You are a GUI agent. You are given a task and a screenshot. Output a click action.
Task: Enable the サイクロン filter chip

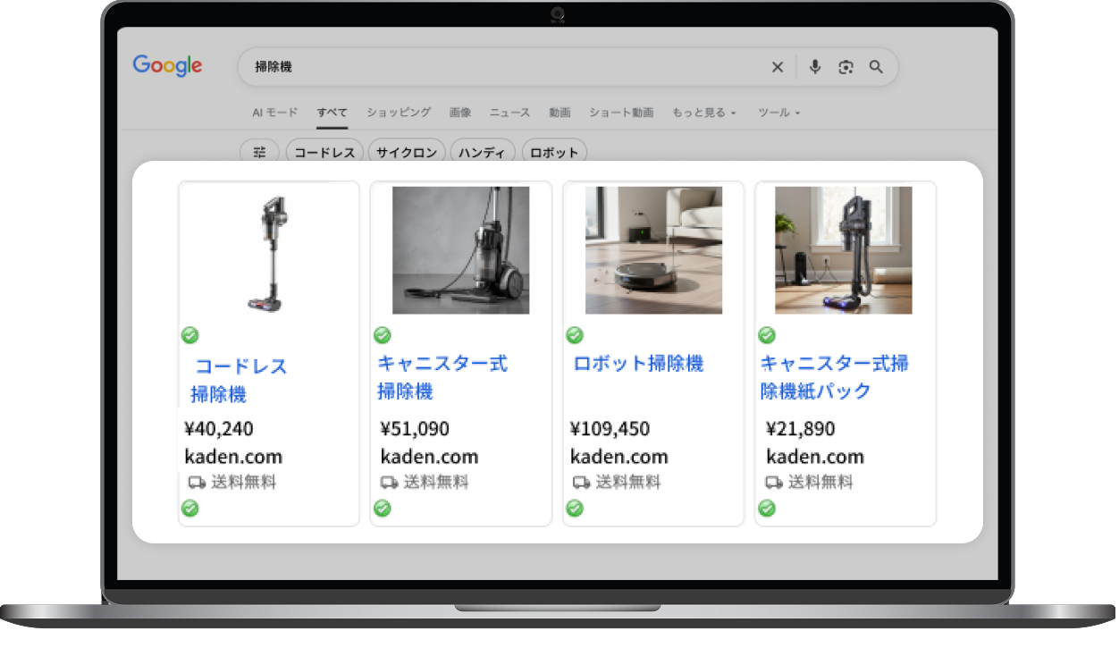(407, 152)
